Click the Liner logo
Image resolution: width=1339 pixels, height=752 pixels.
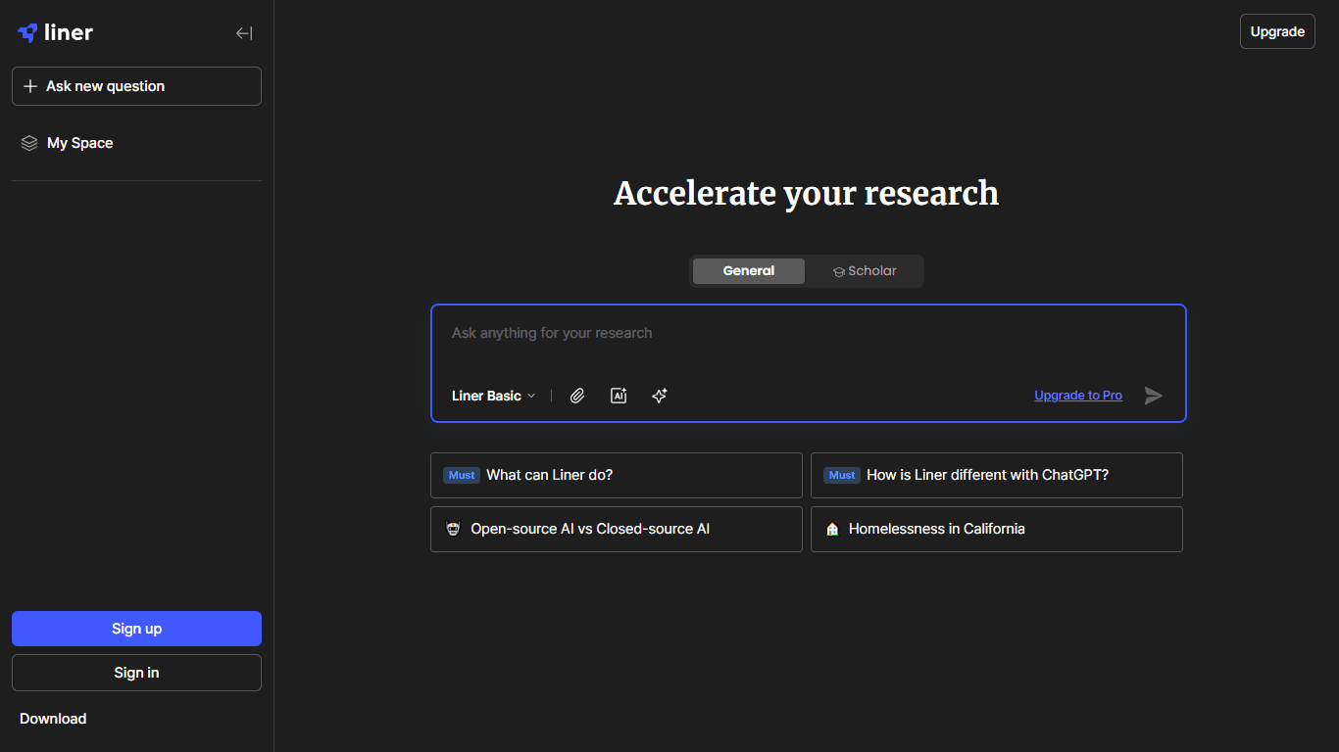(56, 31)
